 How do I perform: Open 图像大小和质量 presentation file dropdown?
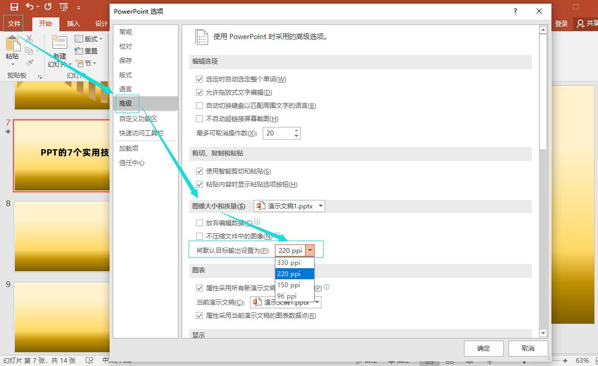tap(289, 206)
